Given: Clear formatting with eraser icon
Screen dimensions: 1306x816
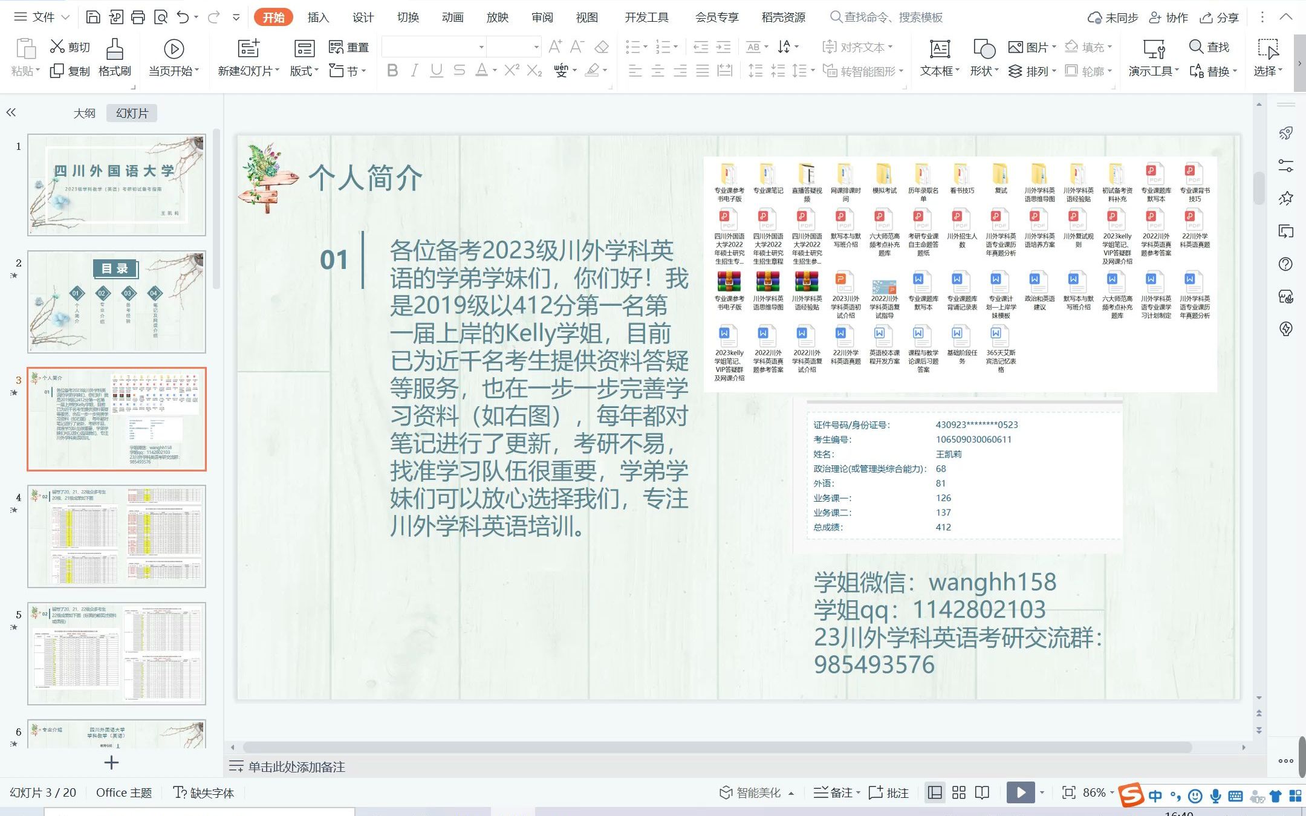Looking at the screenshot, I should [602, 47].
